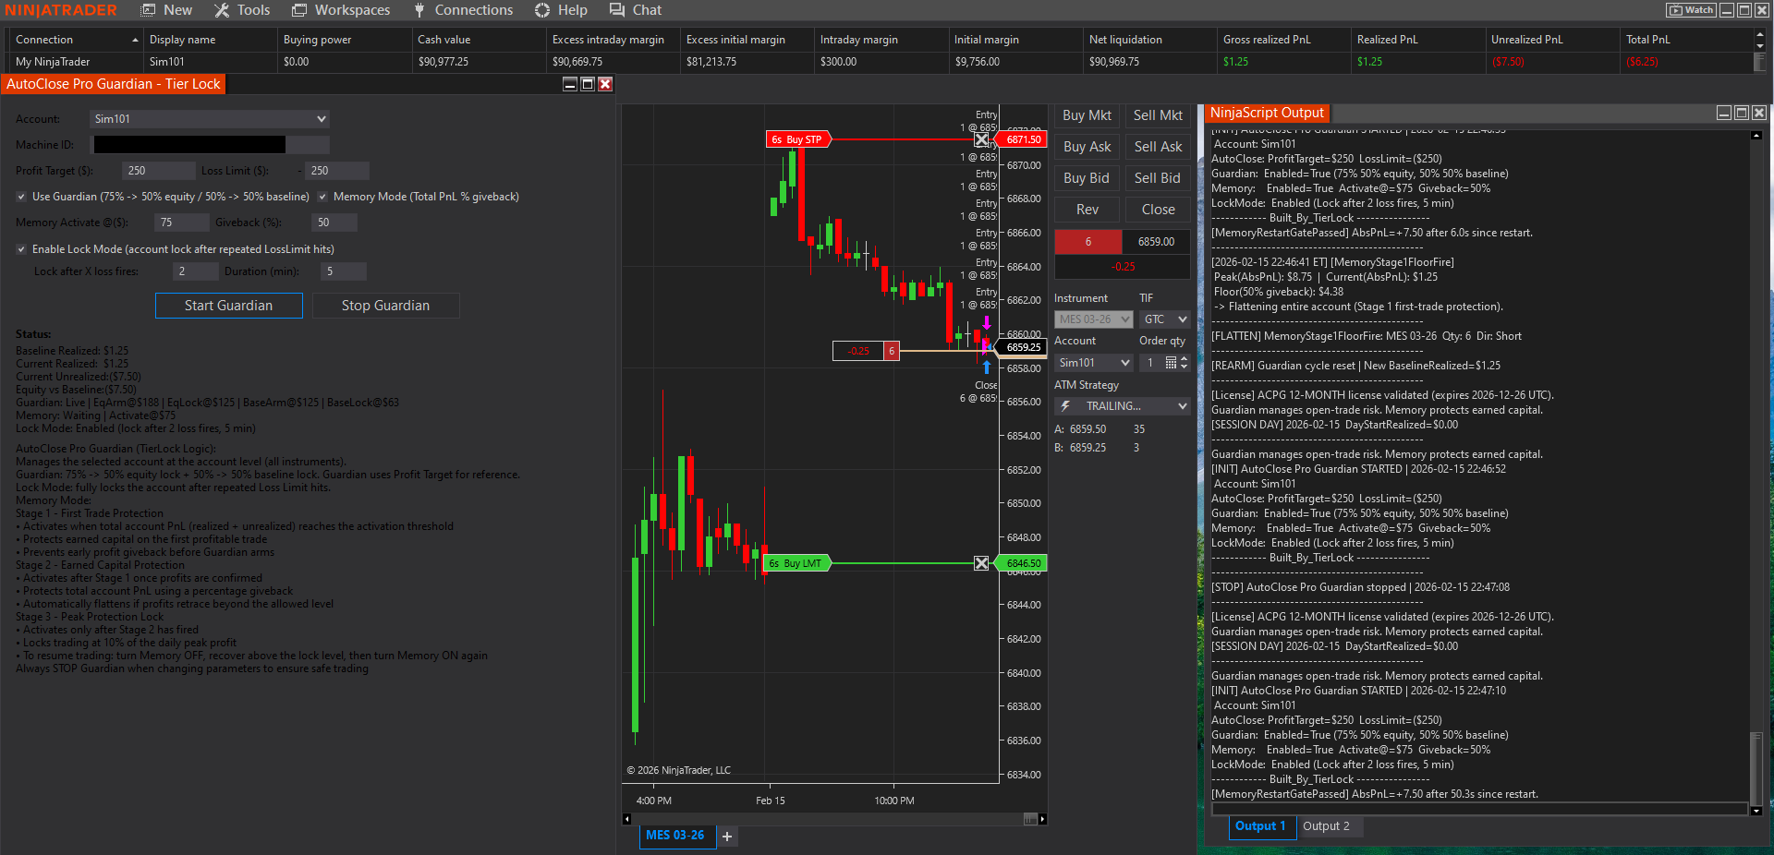This screenshot has width=1774, height=855.
Task: Toggle the Memory Mode checkbox
Action: (x=322, y=197)
